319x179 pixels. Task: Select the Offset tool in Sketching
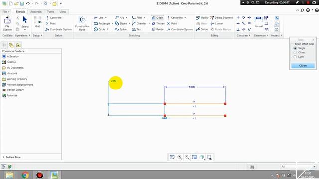(158, 18)
